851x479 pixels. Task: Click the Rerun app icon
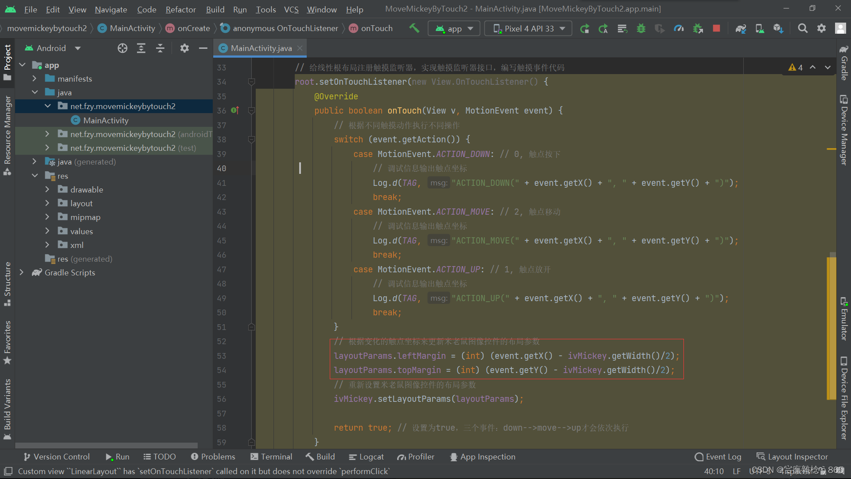click(x=585, y=28)
